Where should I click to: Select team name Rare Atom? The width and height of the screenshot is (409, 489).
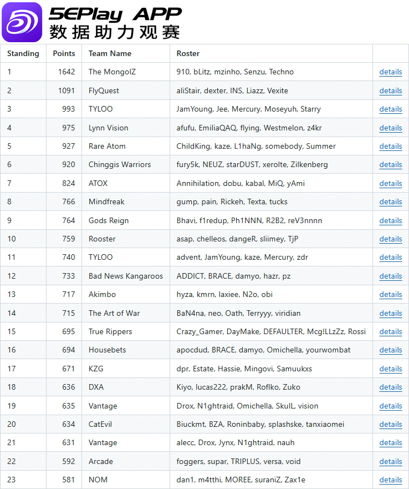click(x=107, y=146)
